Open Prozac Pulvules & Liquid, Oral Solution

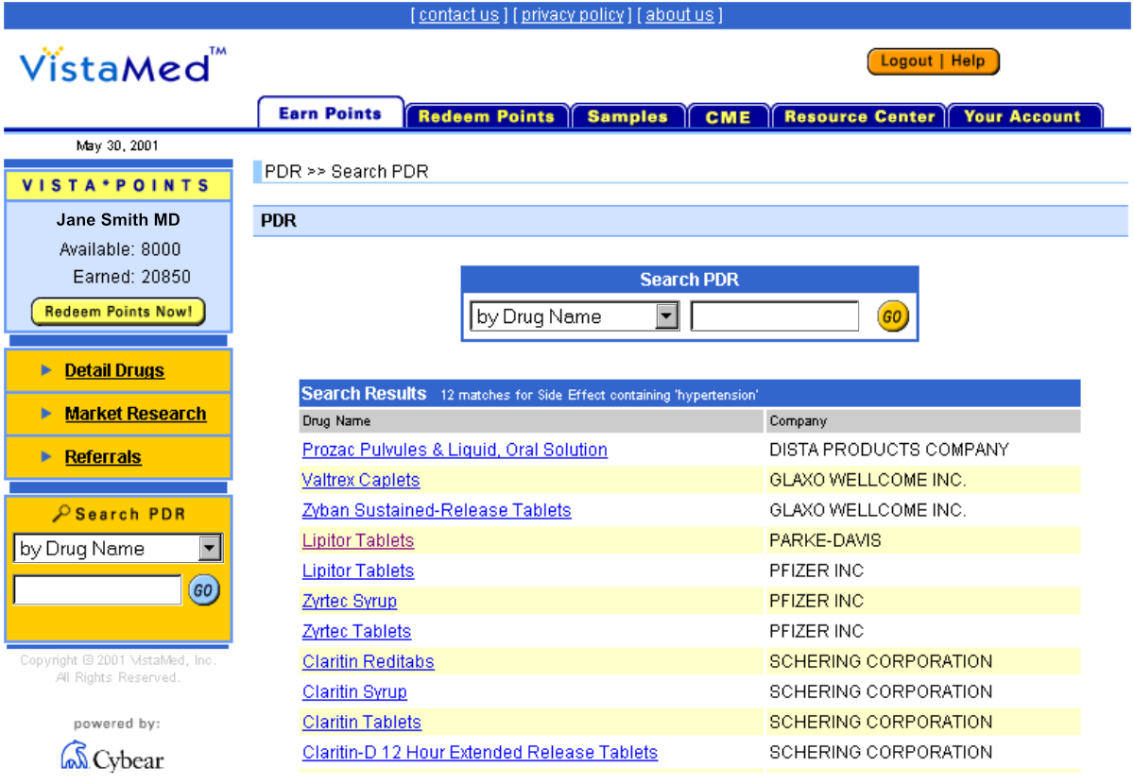coord(455,450)
